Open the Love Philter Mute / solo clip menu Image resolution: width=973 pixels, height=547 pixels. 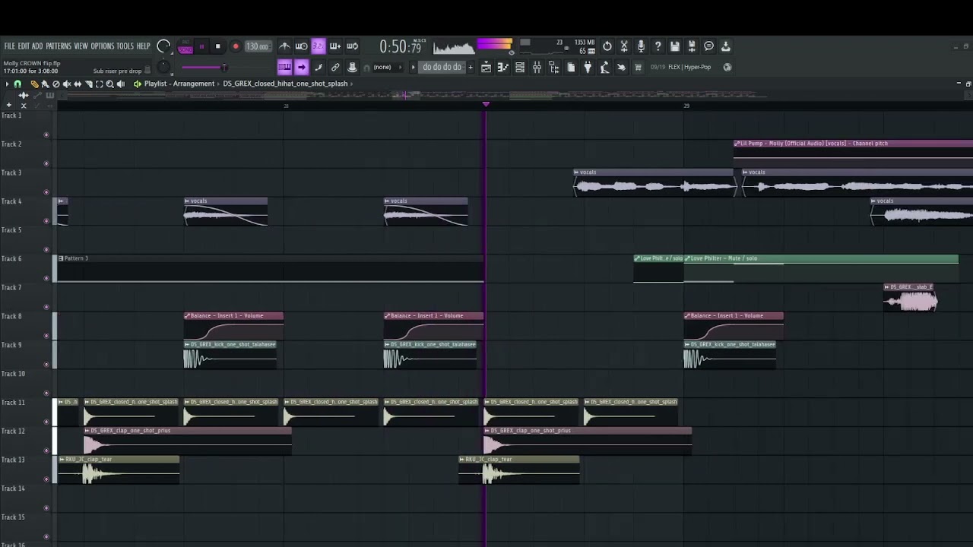click(688, 258)
